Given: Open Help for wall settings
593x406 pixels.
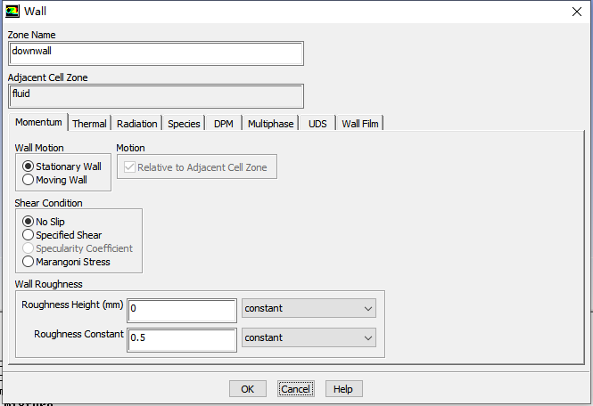Looking at the screenshot, I should 343,389.
